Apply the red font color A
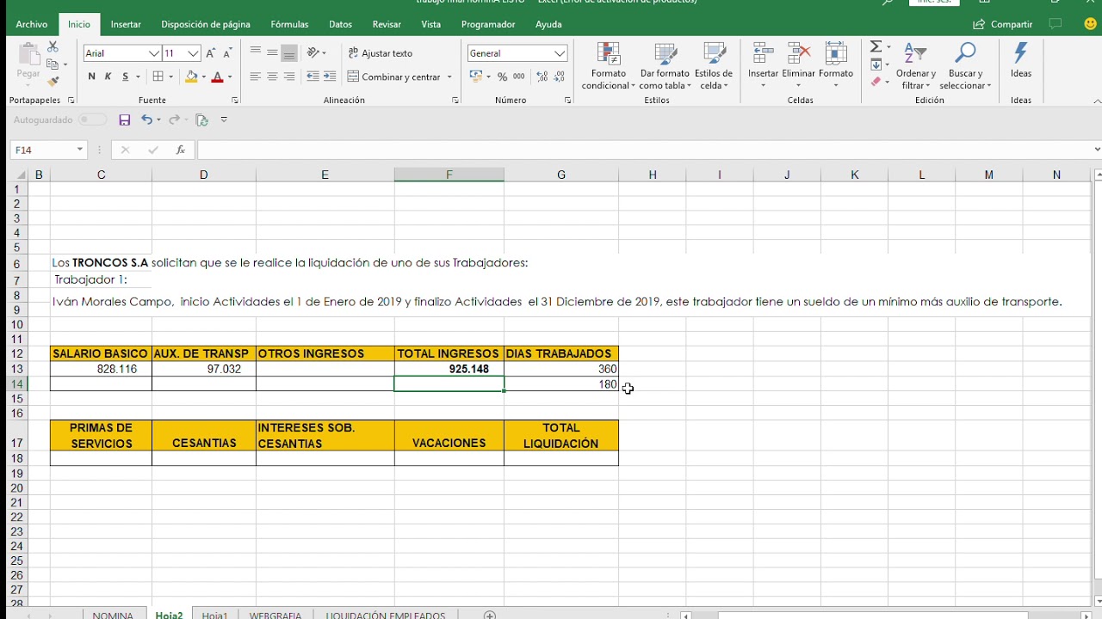The image size is (1102, 619). coord(217,77)
